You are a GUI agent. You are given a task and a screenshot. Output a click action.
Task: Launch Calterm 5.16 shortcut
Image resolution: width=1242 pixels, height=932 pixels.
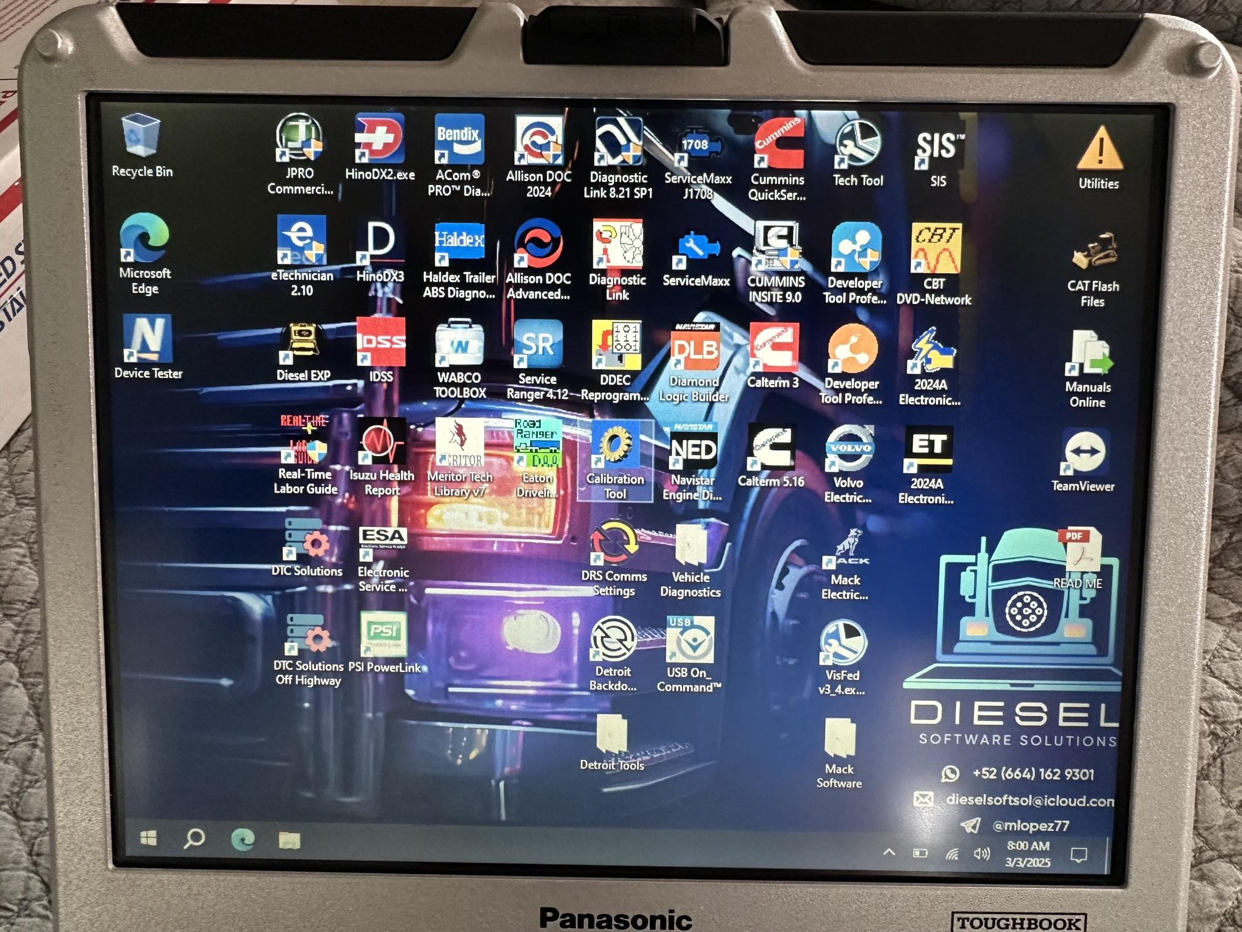coord(771,448)
